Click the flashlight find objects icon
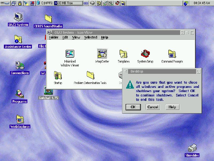Viewport: 214px width, 161px height. click(x=26, y=3)
